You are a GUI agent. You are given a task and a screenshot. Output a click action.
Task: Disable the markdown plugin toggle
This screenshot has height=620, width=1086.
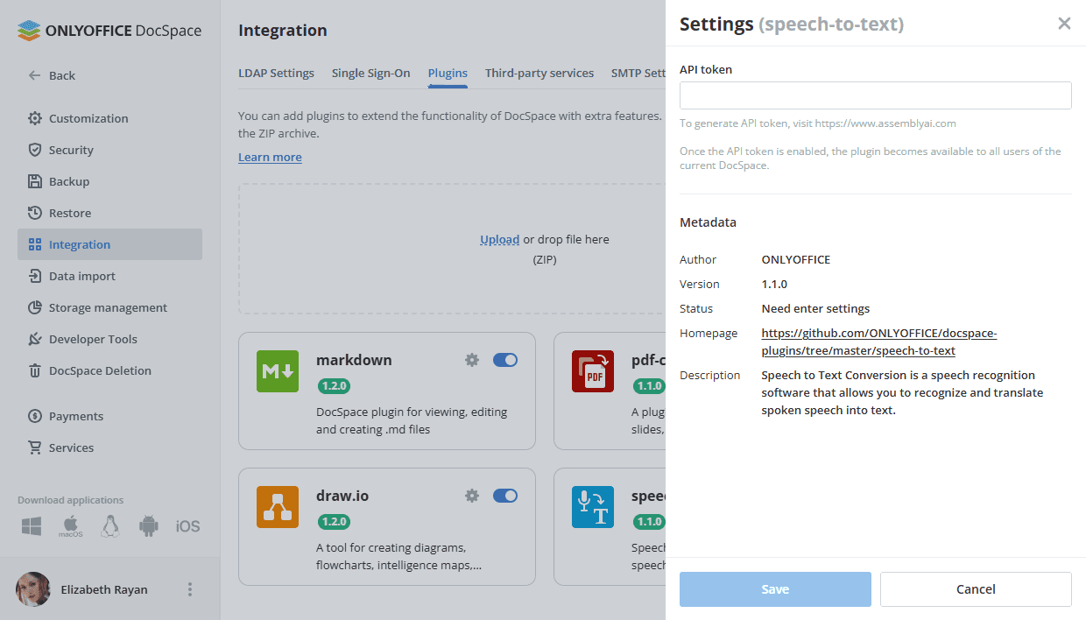tap(505, 360)
